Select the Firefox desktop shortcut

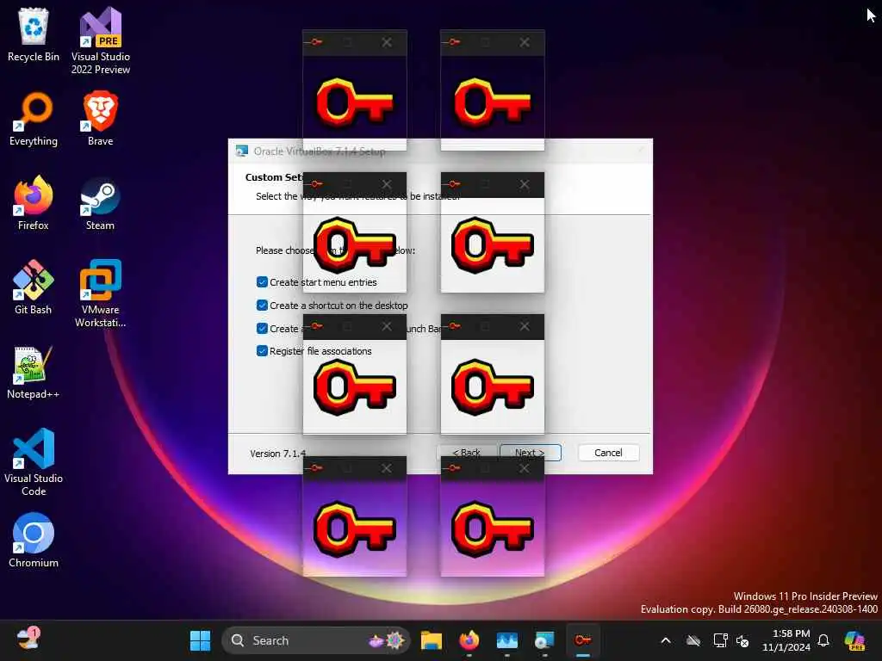[34, 203]
